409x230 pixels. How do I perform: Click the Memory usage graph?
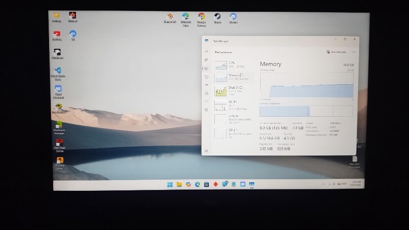(307, 85)
